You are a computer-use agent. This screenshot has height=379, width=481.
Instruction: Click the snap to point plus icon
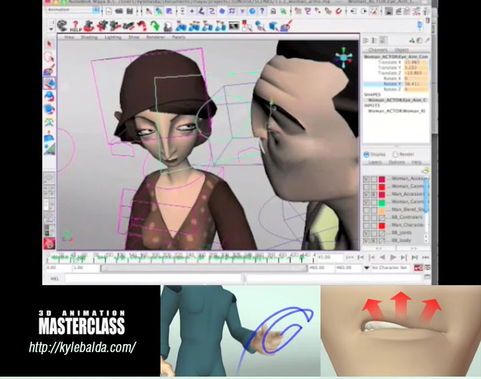(192, 11)
